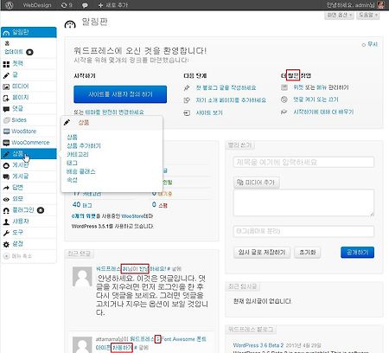Click the pencil icon in the 상품 flyout header
This screenshot has height=353, width=389.
(67, 122)
